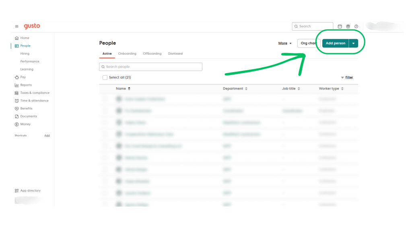Check the Select all (21) checkbox

coord(105,77)
